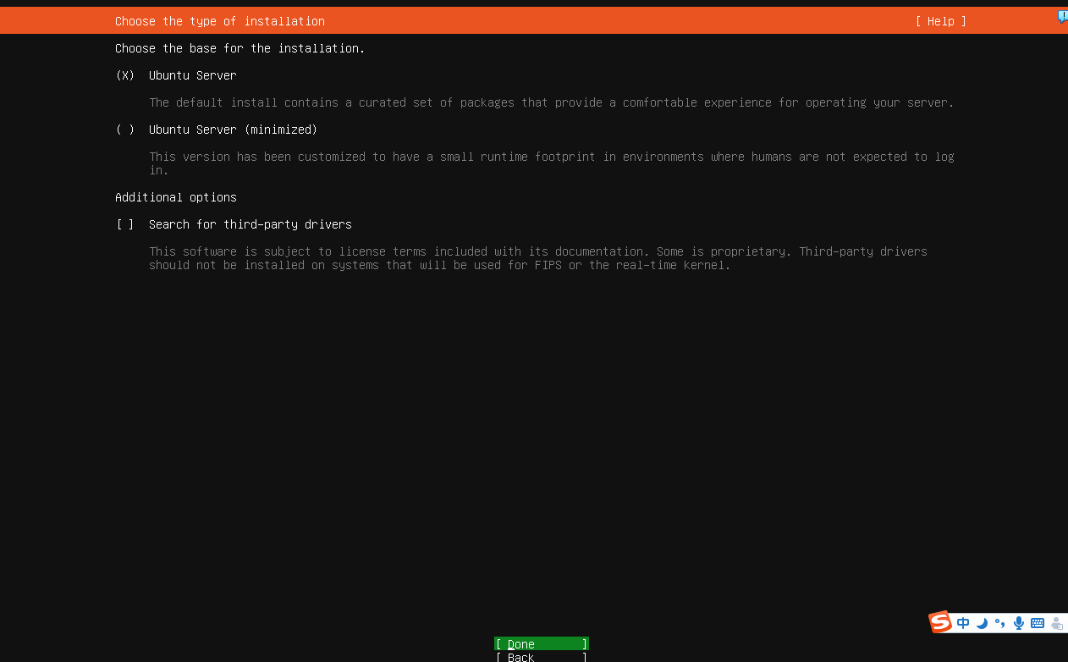Enable Search for third-party drivers checkbox
1068x662 pixels.
[125, 224]
